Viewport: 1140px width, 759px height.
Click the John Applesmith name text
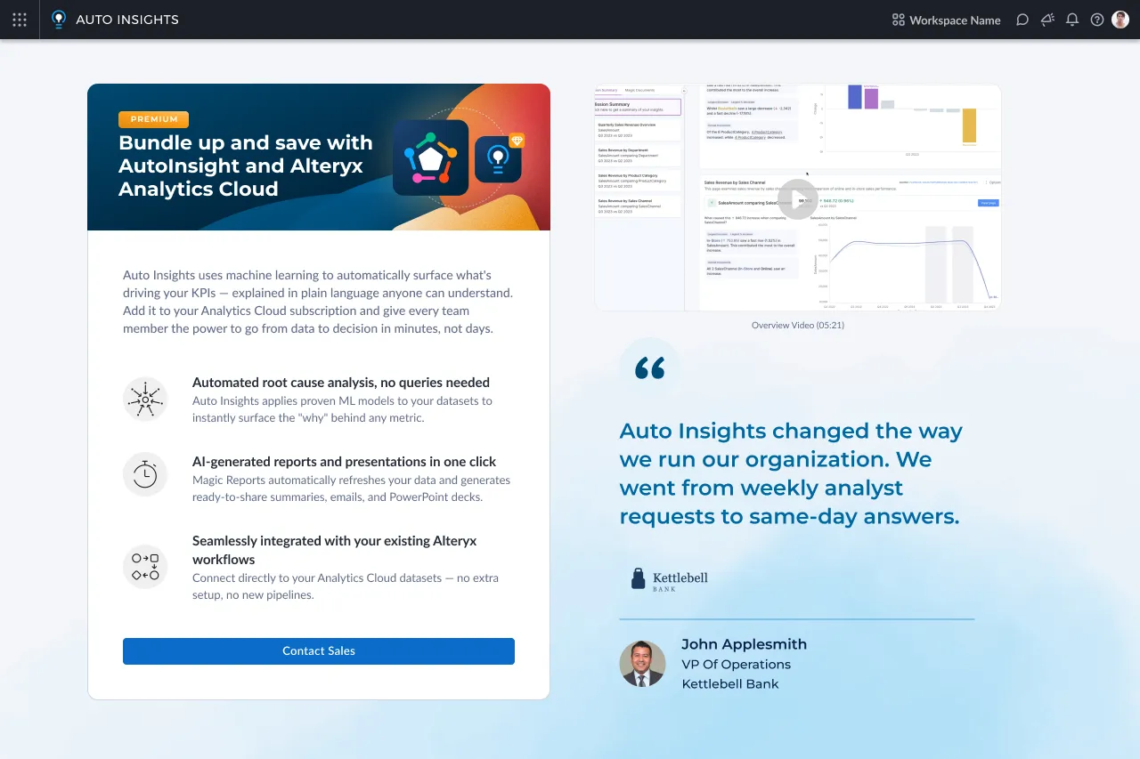tap(745, 644)
